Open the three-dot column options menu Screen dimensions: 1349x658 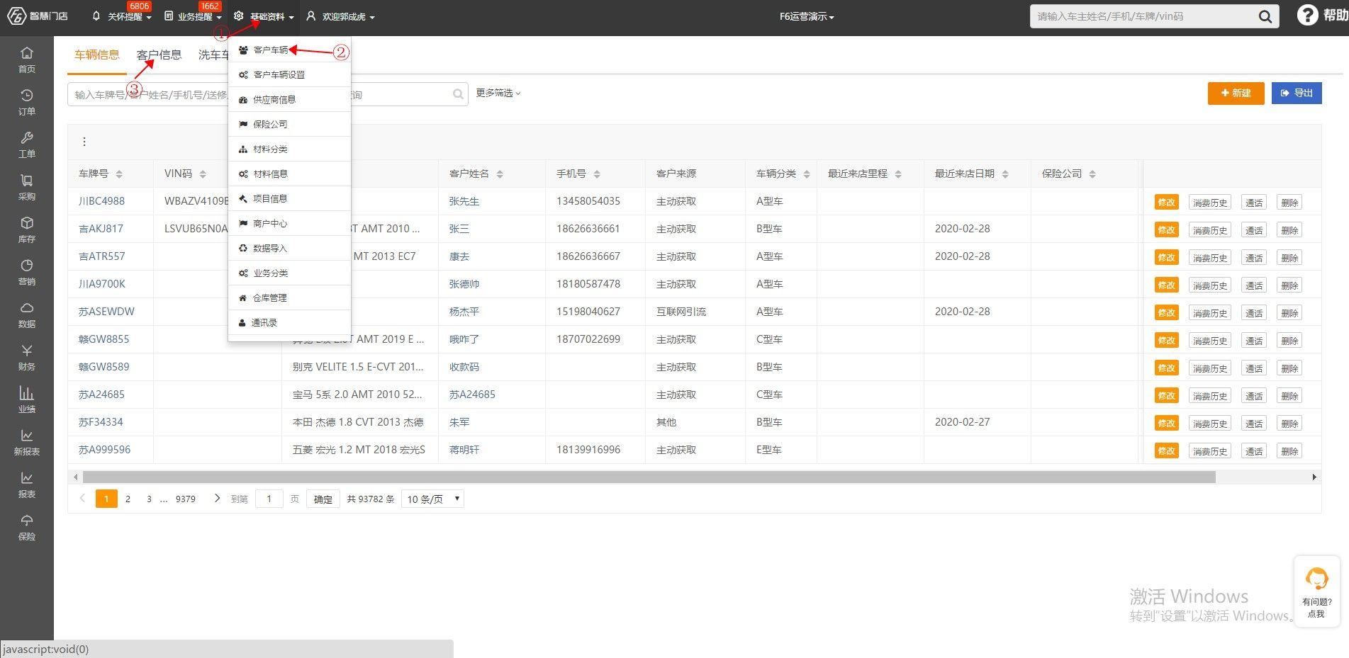(x=84, y=142)
